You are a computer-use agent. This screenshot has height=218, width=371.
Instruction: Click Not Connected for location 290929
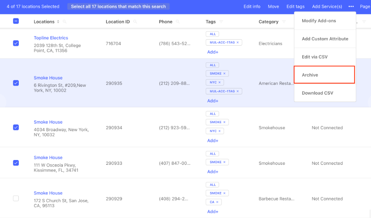click(x=327, y=199)
